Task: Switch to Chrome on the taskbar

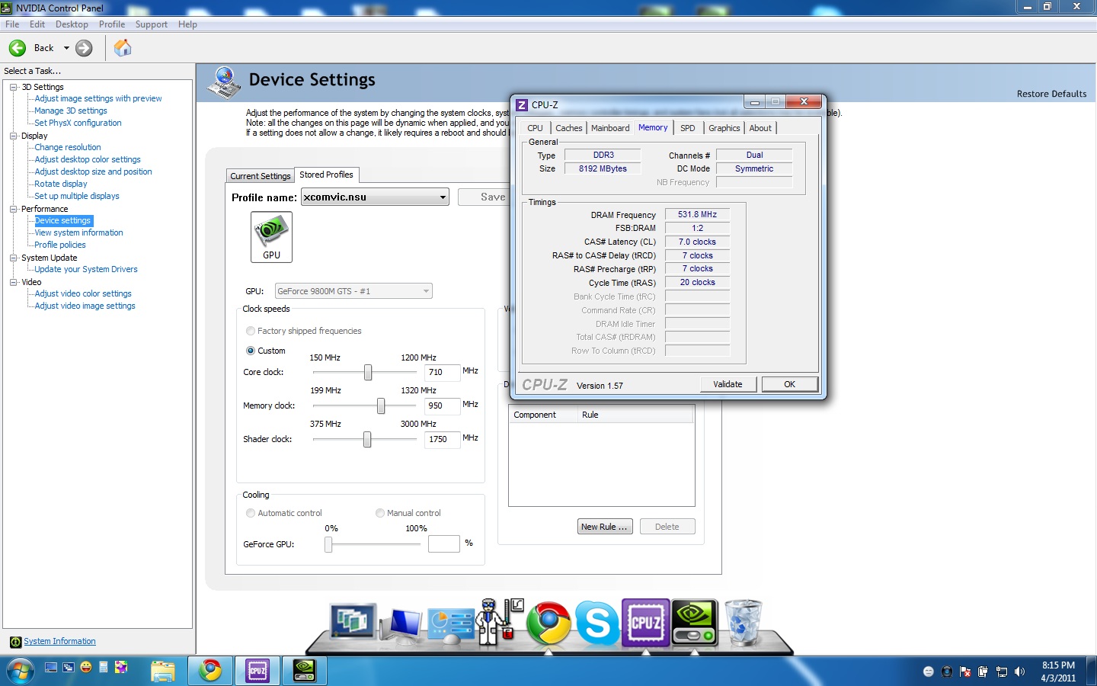Action: pyautogui.click(x=210, y=671)
